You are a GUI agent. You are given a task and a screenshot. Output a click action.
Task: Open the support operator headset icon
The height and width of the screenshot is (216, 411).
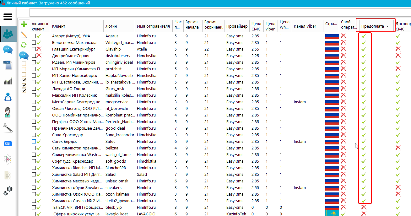[x=8, y=112]
